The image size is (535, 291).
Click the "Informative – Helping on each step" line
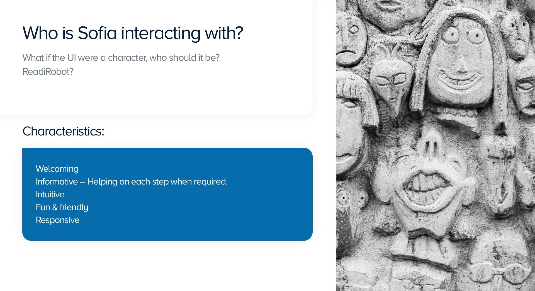pyautogui.click(x=132, y=181)
